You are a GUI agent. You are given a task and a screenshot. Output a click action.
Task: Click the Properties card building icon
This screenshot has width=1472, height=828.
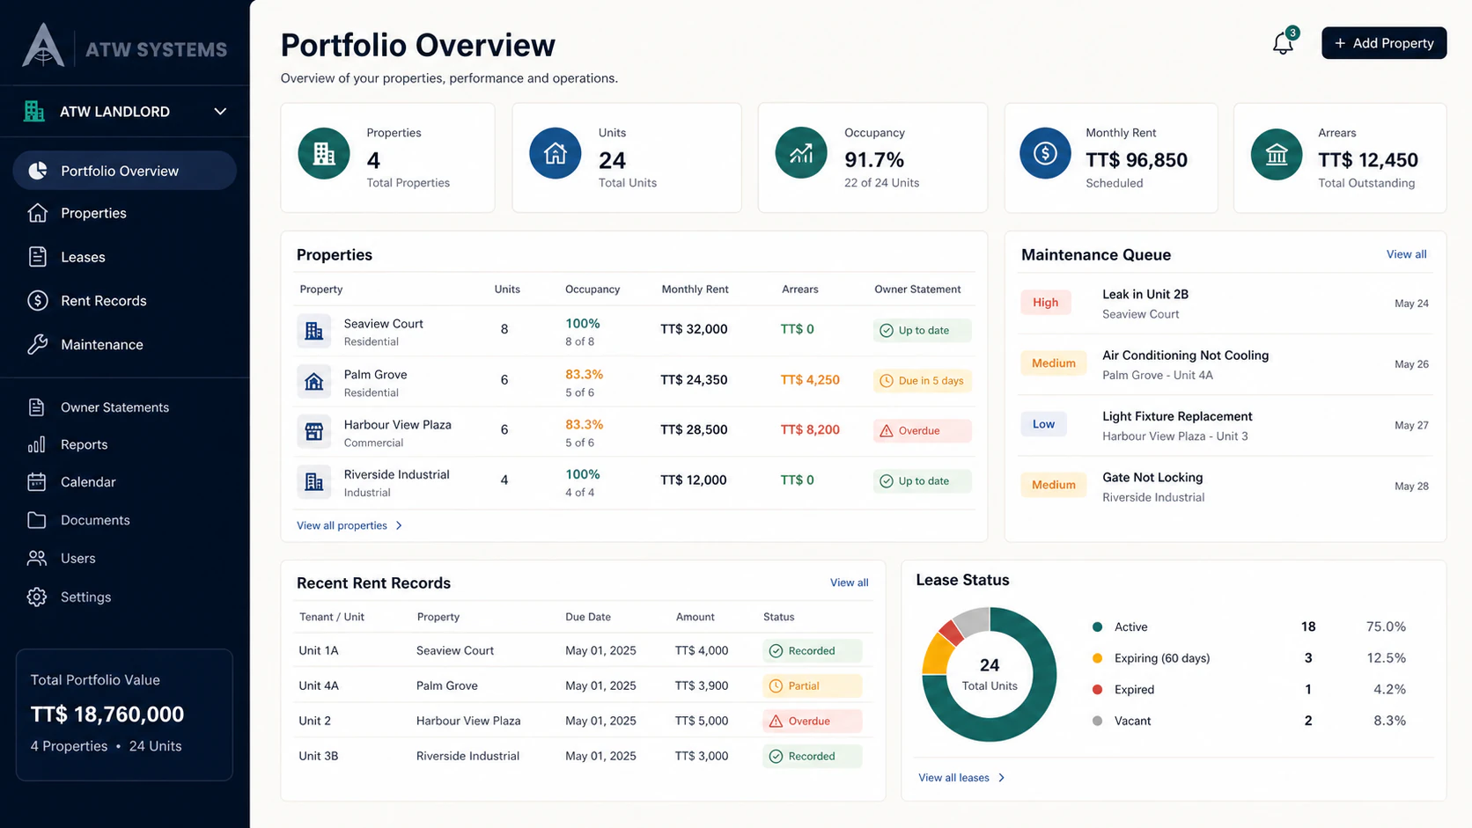point(324,154)
